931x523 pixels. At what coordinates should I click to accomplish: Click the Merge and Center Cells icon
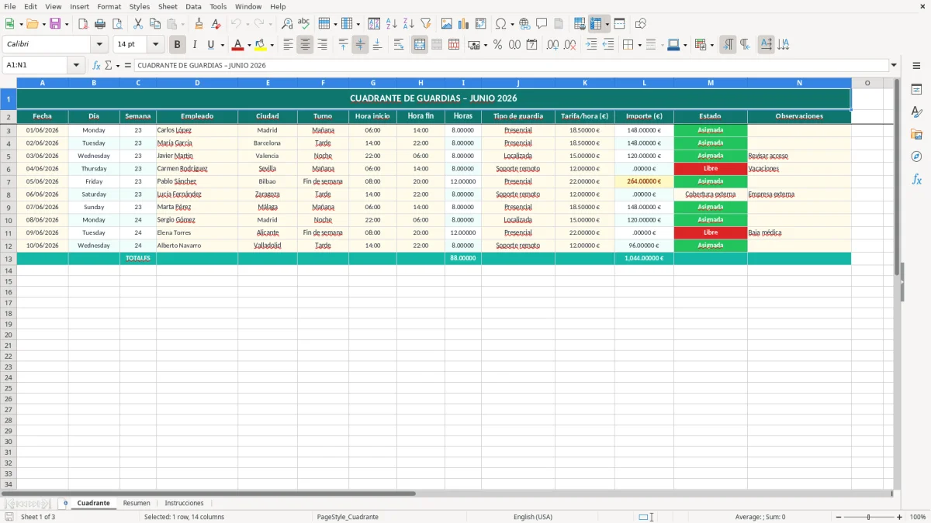420,45
